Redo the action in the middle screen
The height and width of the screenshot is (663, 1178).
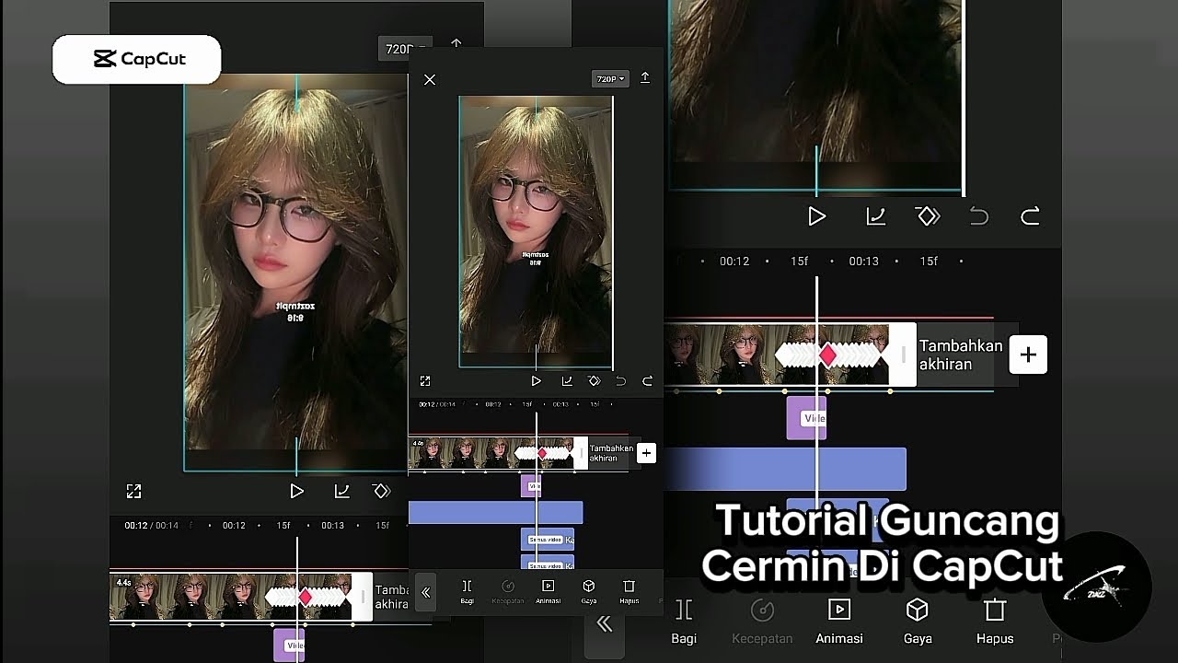pyautogui.click(x=647, y=380)
